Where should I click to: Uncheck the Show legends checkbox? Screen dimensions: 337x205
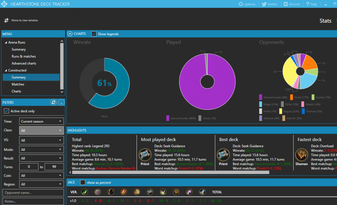tap(94, 34)
